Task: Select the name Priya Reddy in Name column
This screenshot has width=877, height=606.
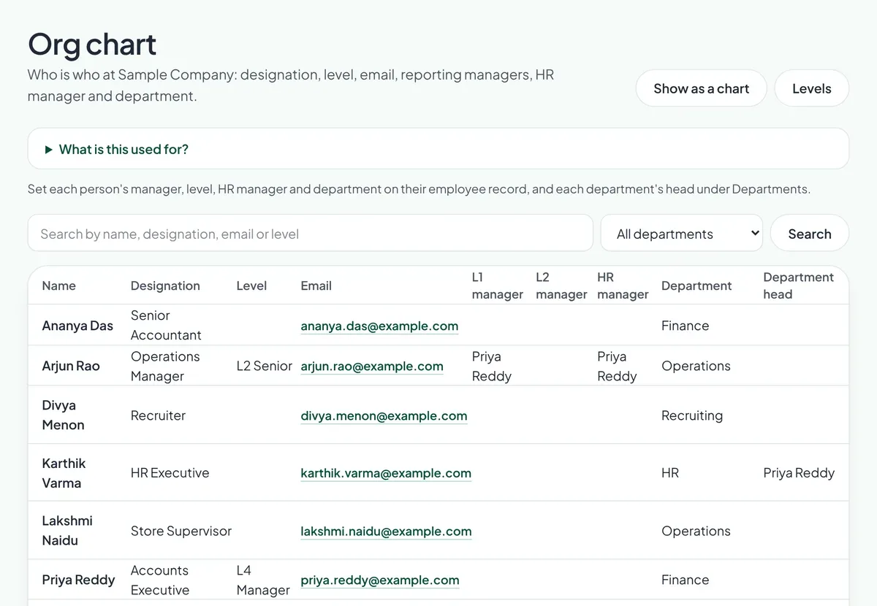Action: pos(78,580)
